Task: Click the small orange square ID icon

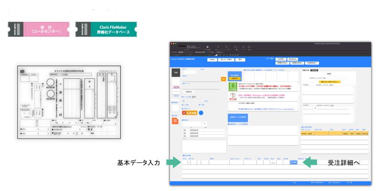Action: (x=223, y=78)
